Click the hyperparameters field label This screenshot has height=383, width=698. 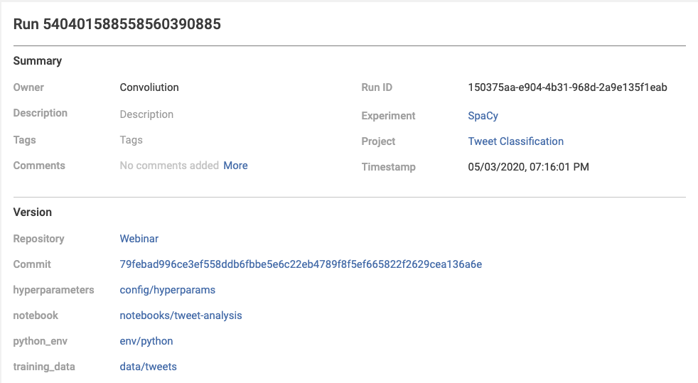click(53, 290)
